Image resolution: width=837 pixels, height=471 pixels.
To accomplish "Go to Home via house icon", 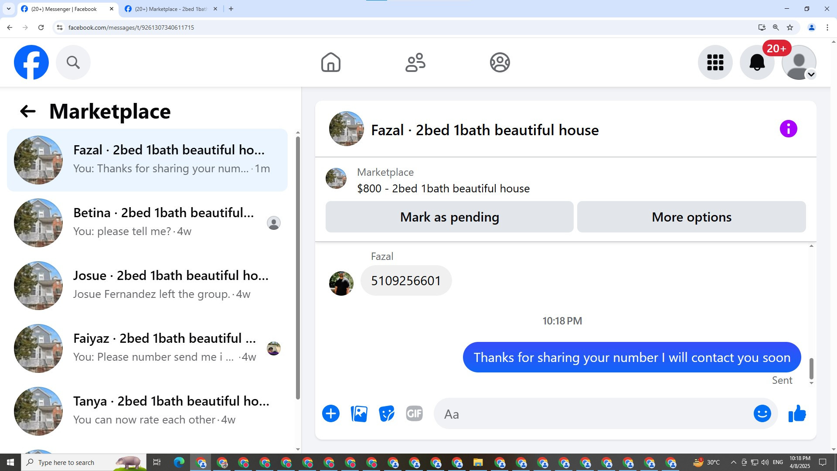I will coord(330,62).
